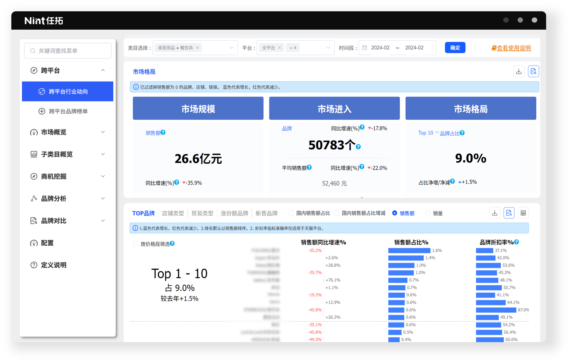Expand the 品牌分析 menu section

tap(103, 198)
